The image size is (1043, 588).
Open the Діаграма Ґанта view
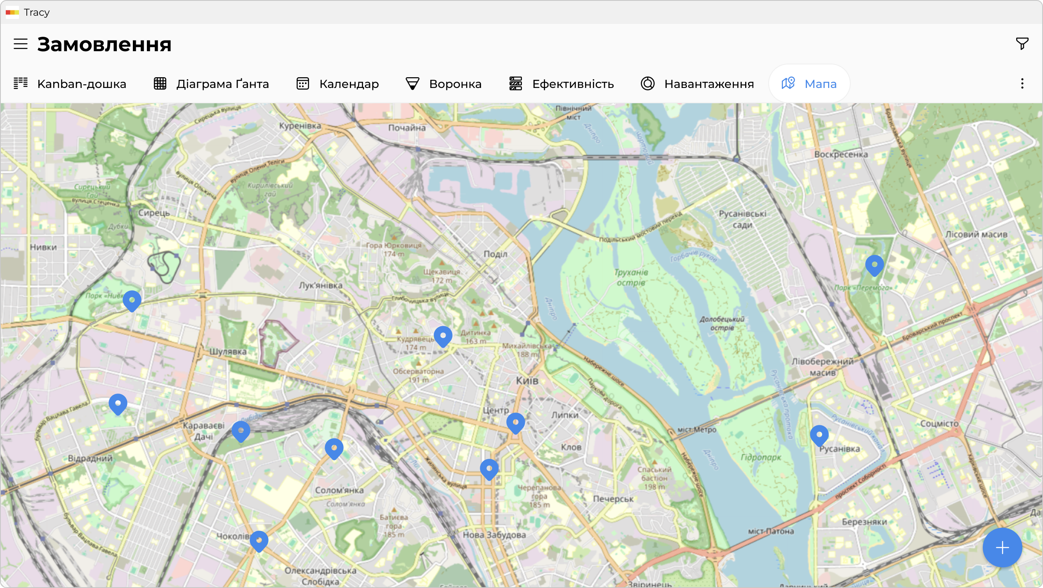[211, 84]
